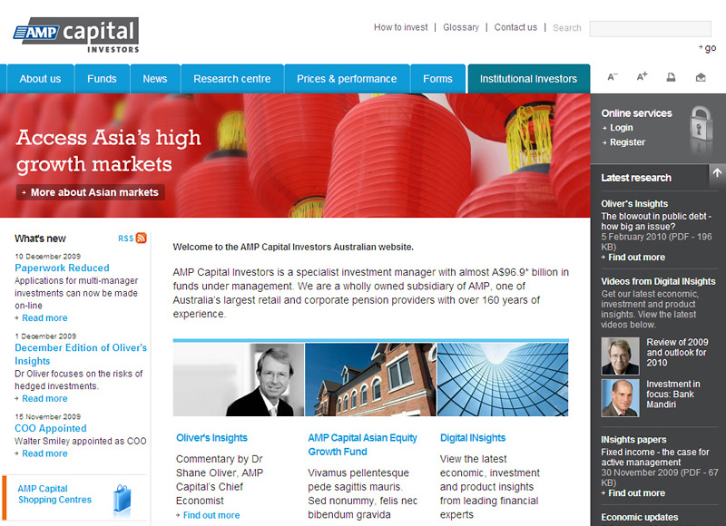Increase text size using the A+ icon
The width and height of the screenshot is (726, 526).
[x=642, y=78]
